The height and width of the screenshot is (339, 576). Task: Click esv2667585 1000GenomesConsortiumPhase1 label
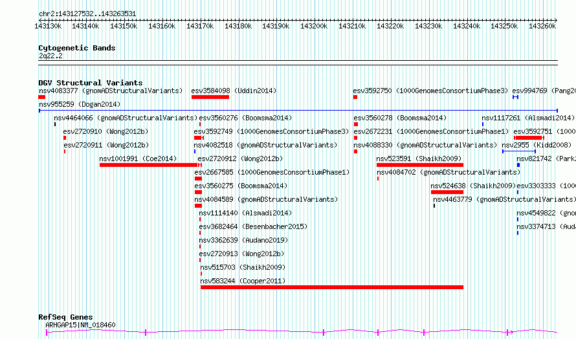272,172
